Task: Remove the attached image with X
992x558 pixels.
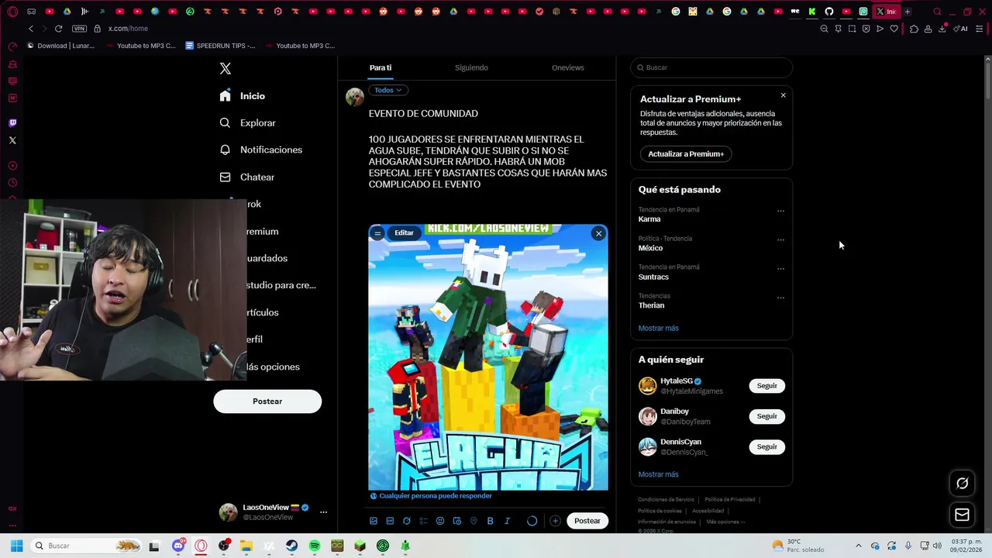Action: point(598,233)
